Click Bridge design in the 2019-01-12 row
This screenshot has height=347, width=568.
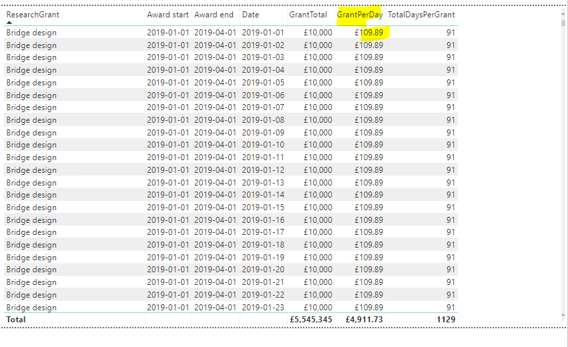pyautogui.click(x=31, y=170)
